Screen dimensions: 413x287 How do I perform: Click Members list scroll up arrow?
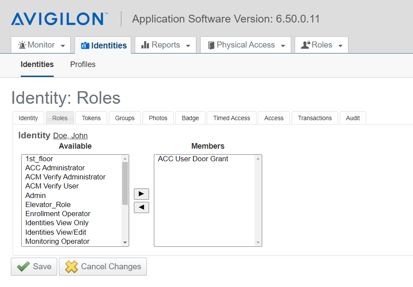[258, 159]
